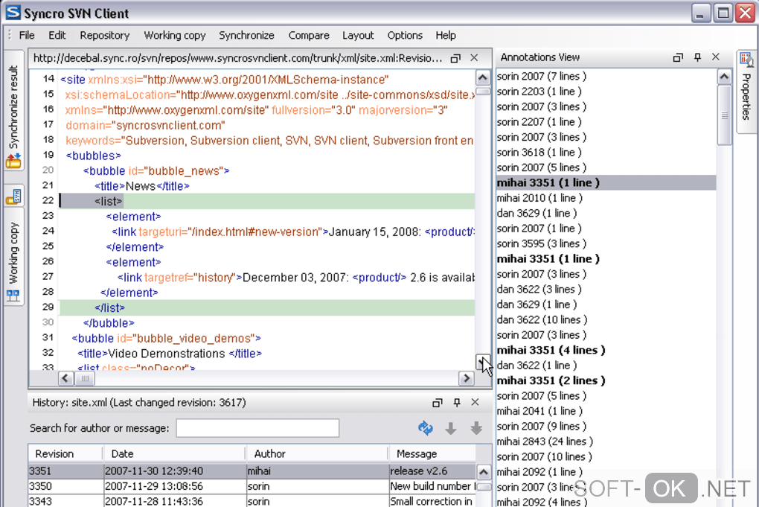
Task: Float the History panel with restore icon
Action: (438, 403)
